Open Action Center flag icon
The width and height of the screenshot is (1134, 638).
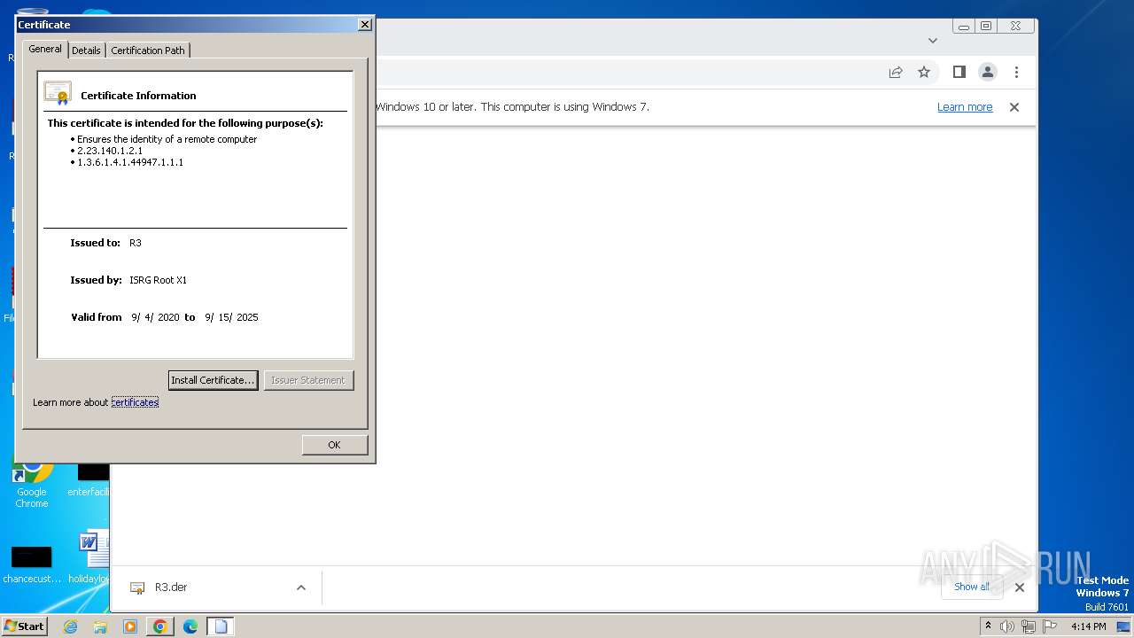click(x=1050, y=626)
